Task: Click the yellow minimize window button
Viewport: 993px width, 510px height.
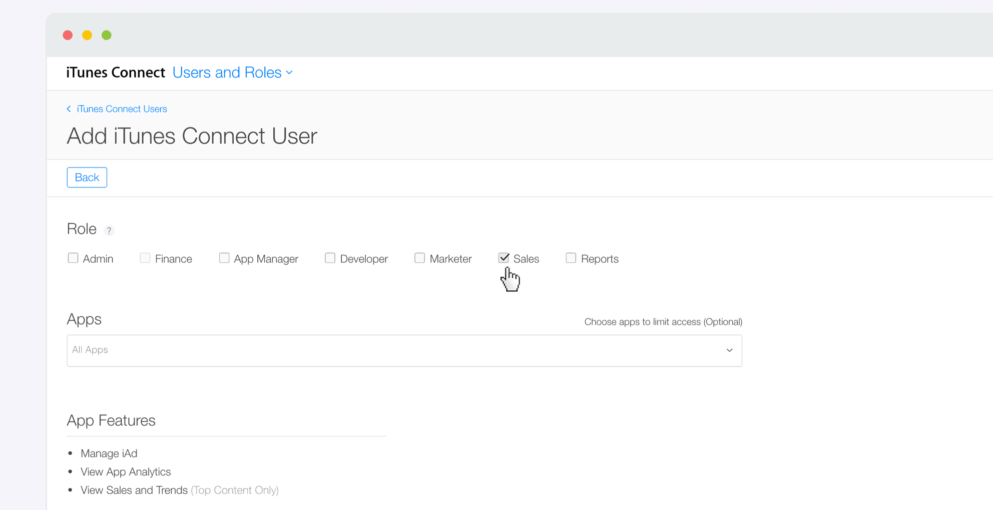Action: 87,35
